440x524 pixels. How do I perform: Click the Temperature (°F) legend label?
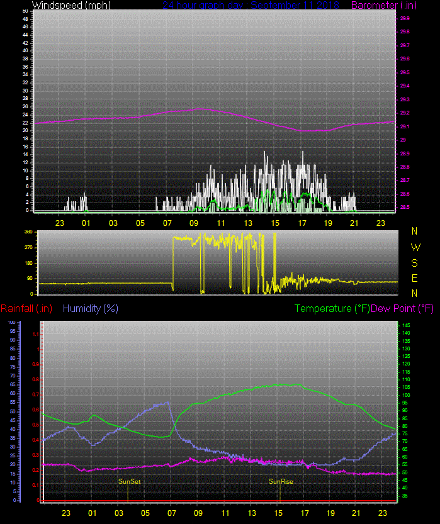point(332,308)
